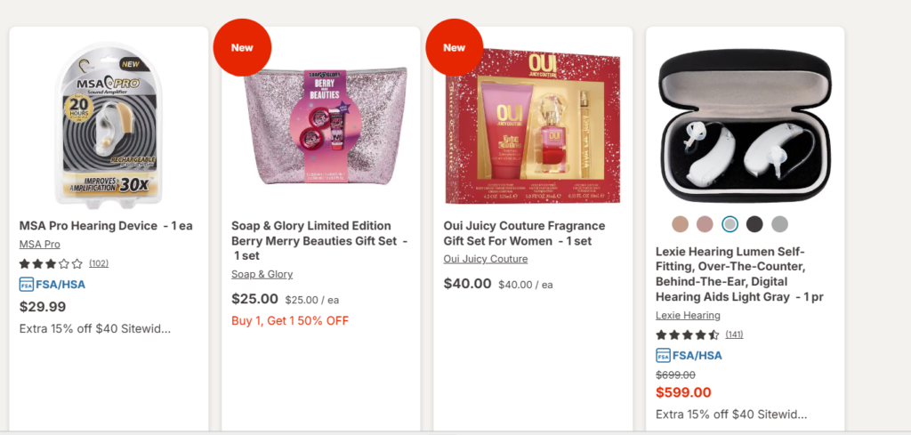Click the MSA Pro star rating

click(51, 263)
